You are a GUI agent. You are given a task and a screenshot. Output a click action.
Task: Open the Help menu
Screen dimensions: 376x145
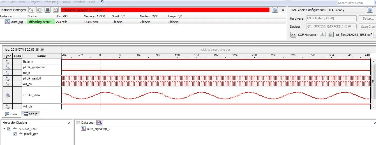92,2
